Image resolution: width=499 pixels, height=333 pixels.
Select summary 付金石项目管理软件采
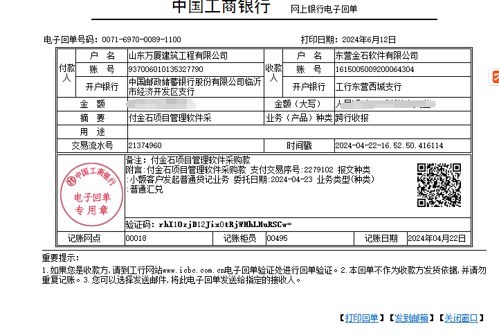click(x=170, y=118)
